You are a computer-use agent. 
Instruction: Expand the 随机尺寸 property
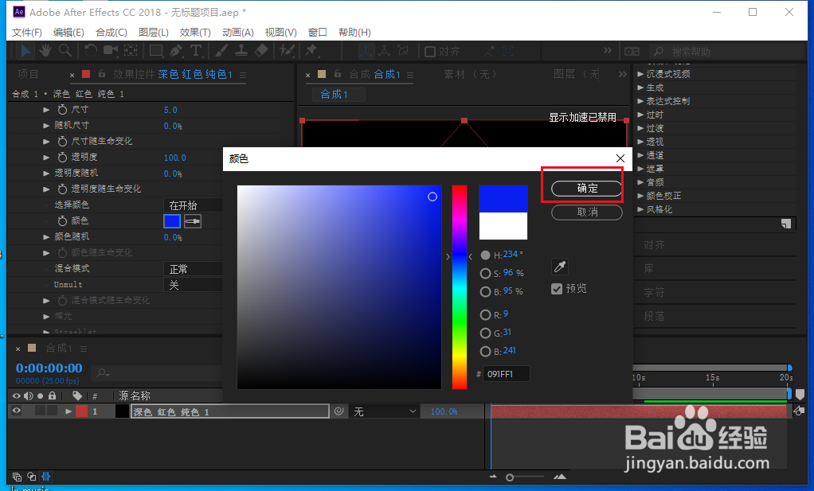(46, 126)
